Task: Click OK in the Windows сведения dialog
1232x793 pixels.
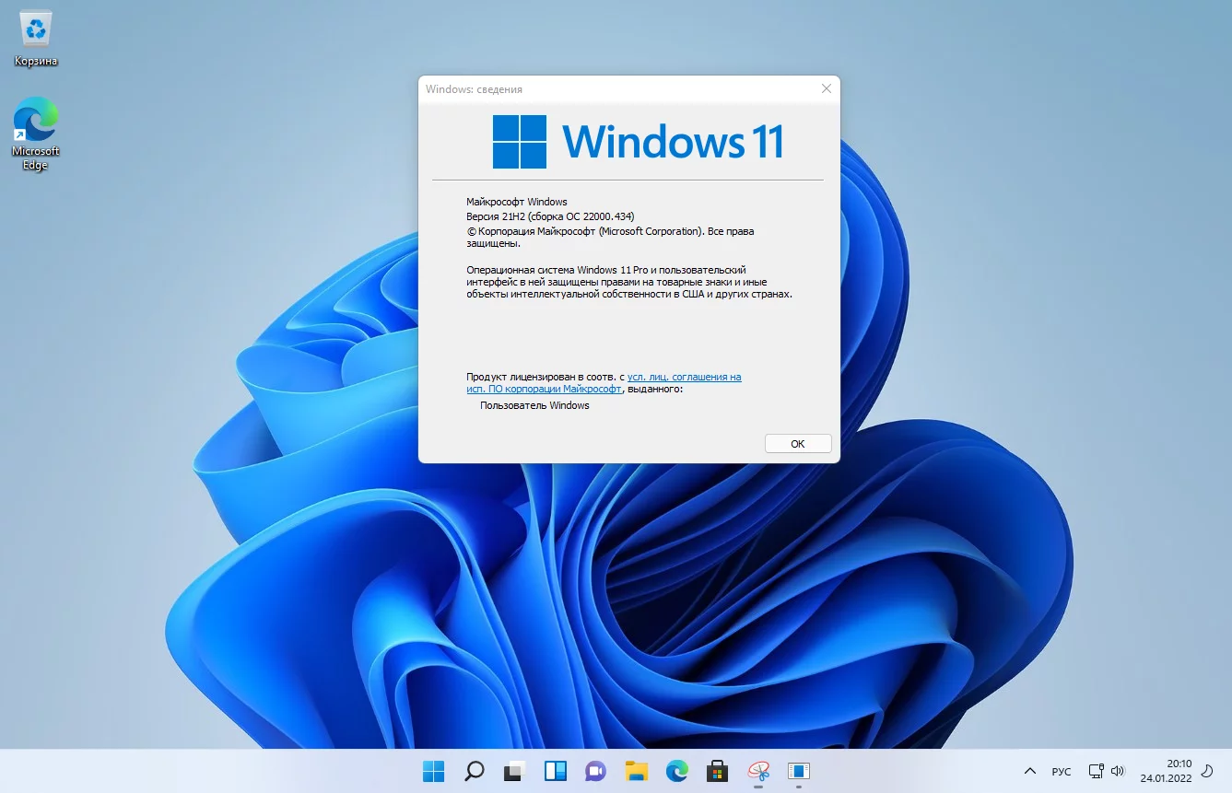Action: [798, 444]
